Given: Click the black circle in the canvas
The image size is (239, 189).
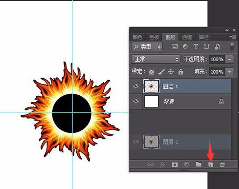Looking at the screenshot, I should coord(72,113).
